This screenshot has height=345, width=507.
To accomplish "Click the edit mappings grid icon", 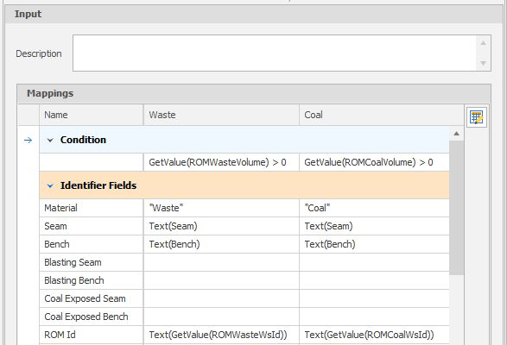I will (476, 117).
